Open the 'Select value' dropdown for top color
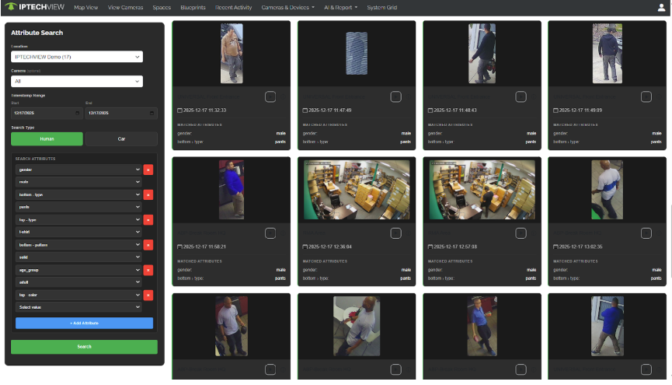This screenshot has height=385, width=672. point(78,307)
